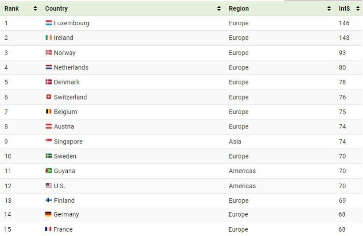
Task: Sort table using Region column arrows
Action: tap(329, 8)
